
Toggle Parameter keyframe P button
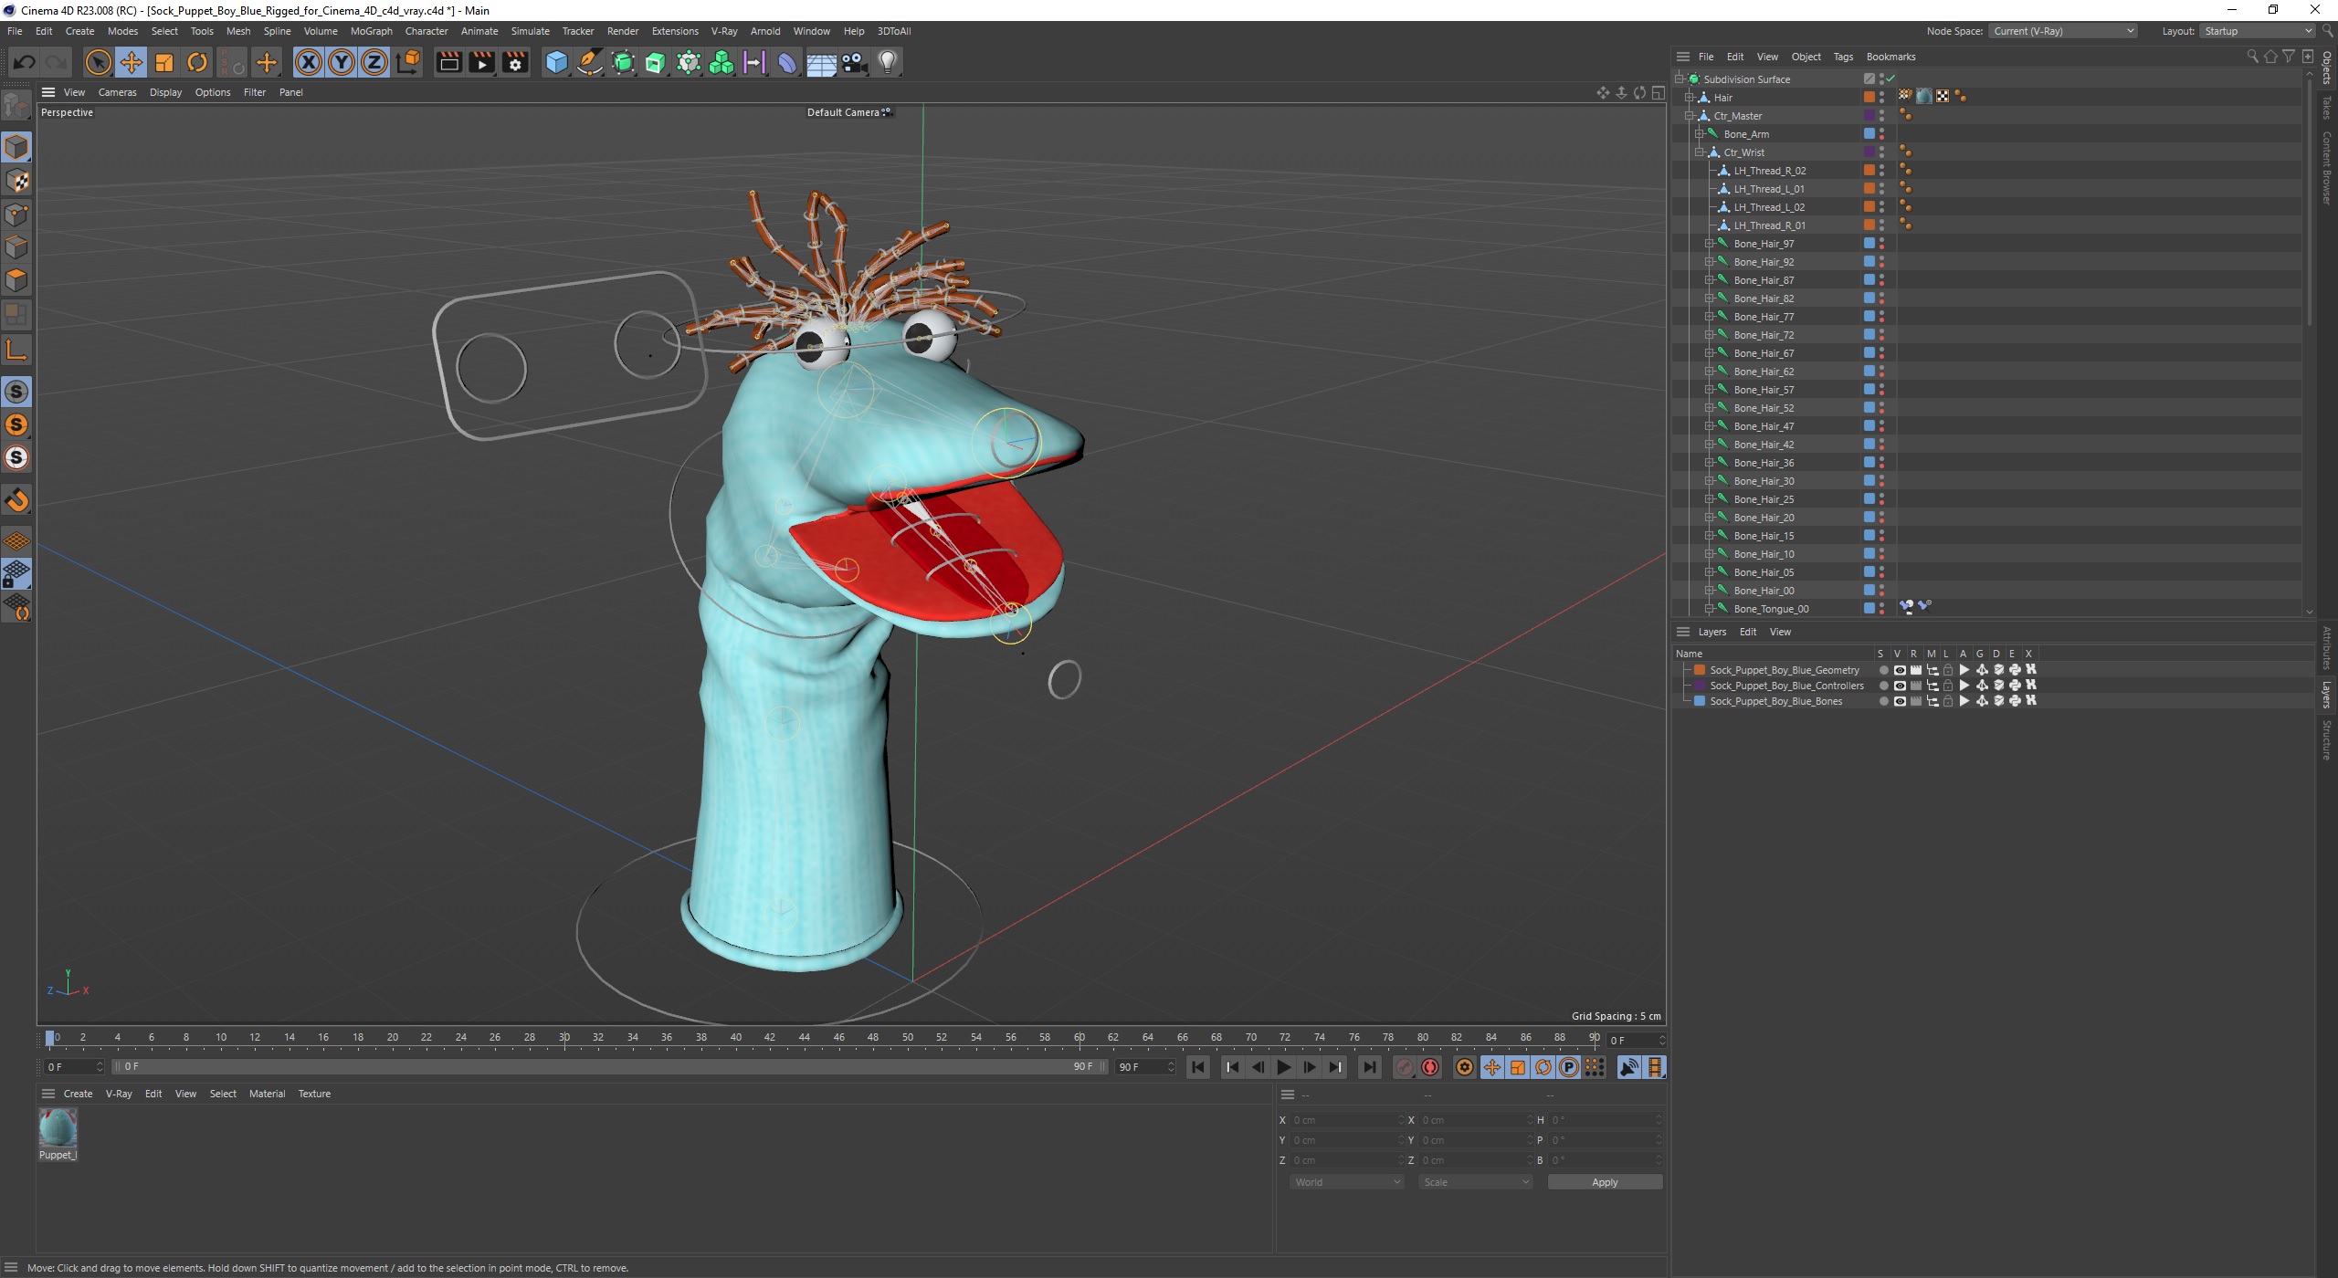[1569, 1067]
